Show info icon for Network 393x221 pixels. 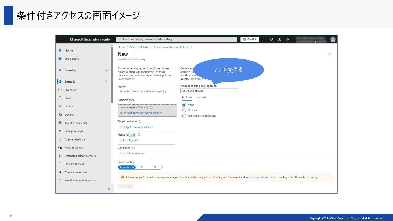pos(139,135)
